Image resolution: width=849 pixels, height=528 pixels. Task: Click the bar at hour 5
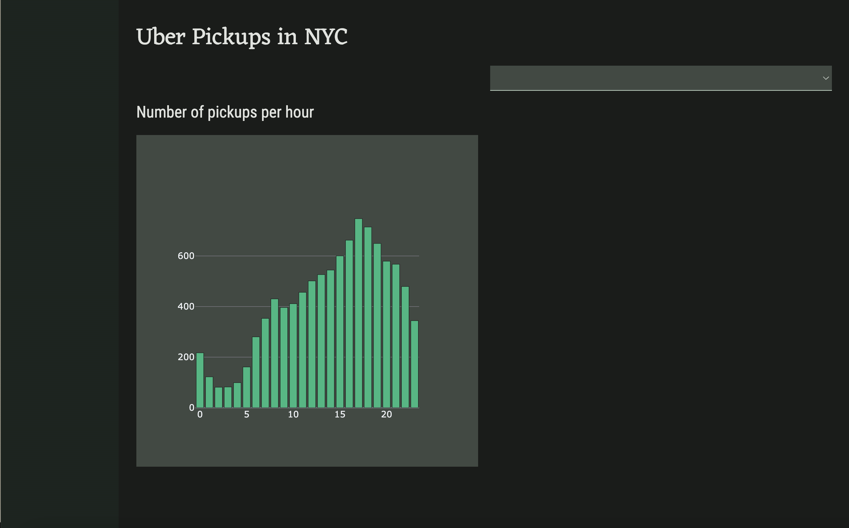246,388
